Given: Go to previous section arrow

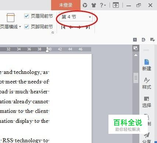Looking at the screenshot, I should coord(71,27).
